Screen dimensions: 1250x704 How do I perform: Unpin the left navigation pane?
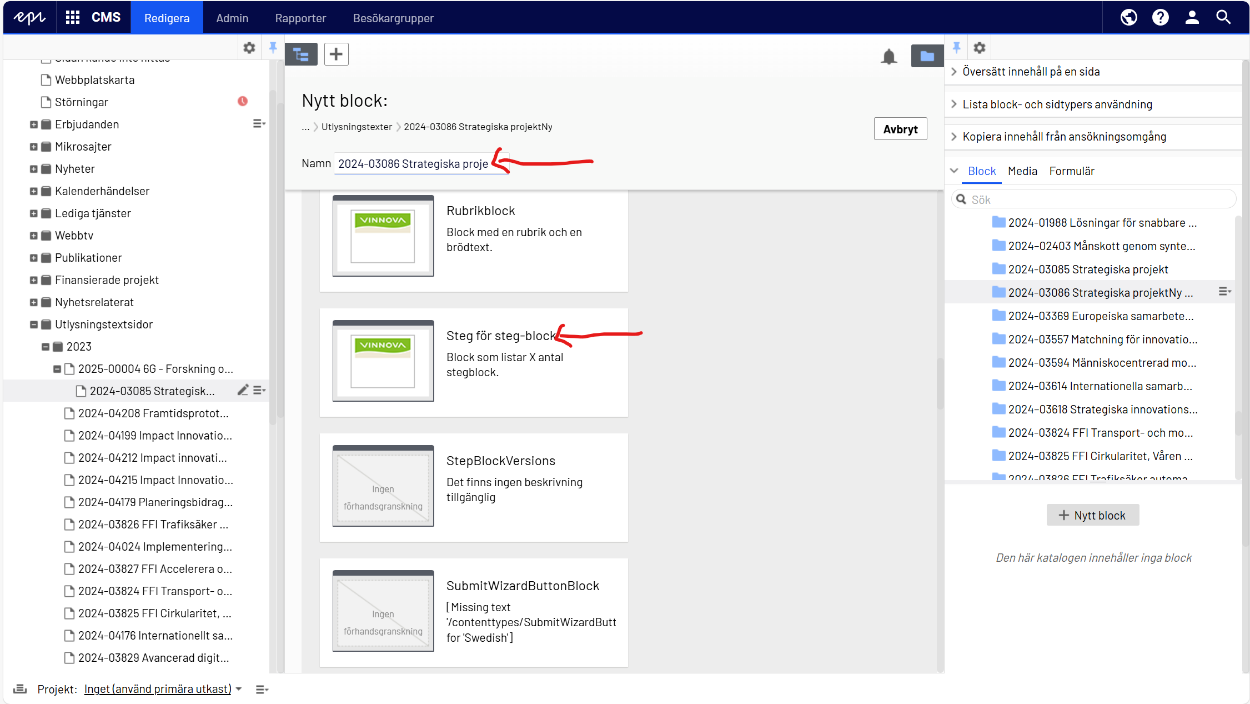pos(273,48)
